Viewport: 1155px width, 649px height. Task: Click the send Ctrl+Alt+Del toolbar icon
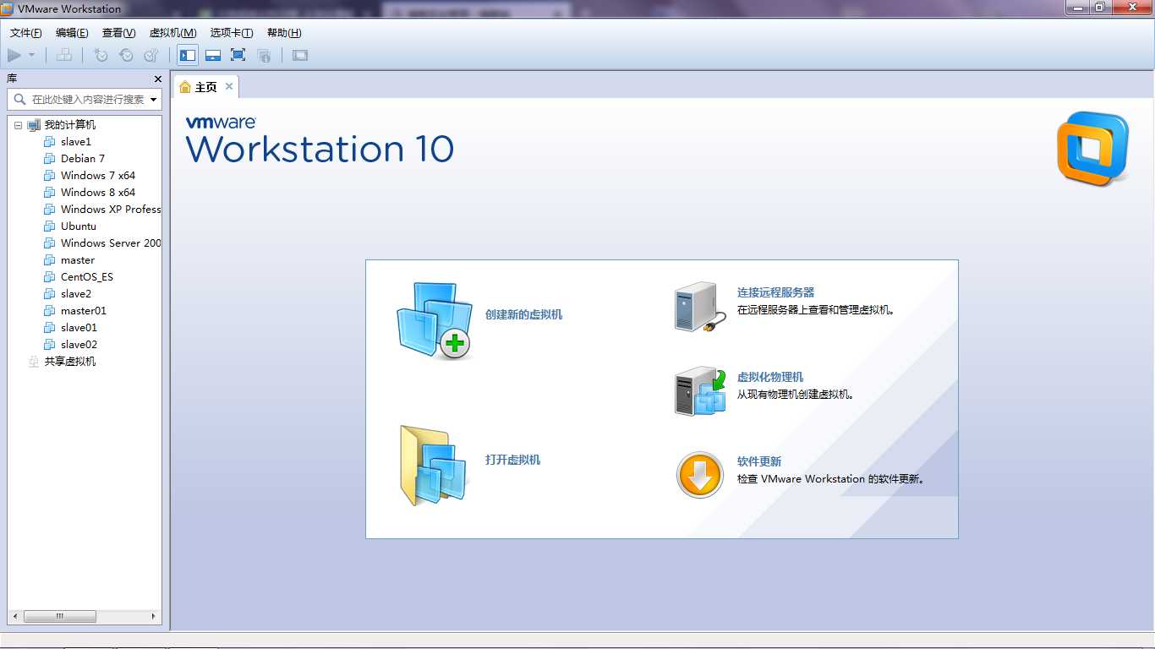[64, 55]
